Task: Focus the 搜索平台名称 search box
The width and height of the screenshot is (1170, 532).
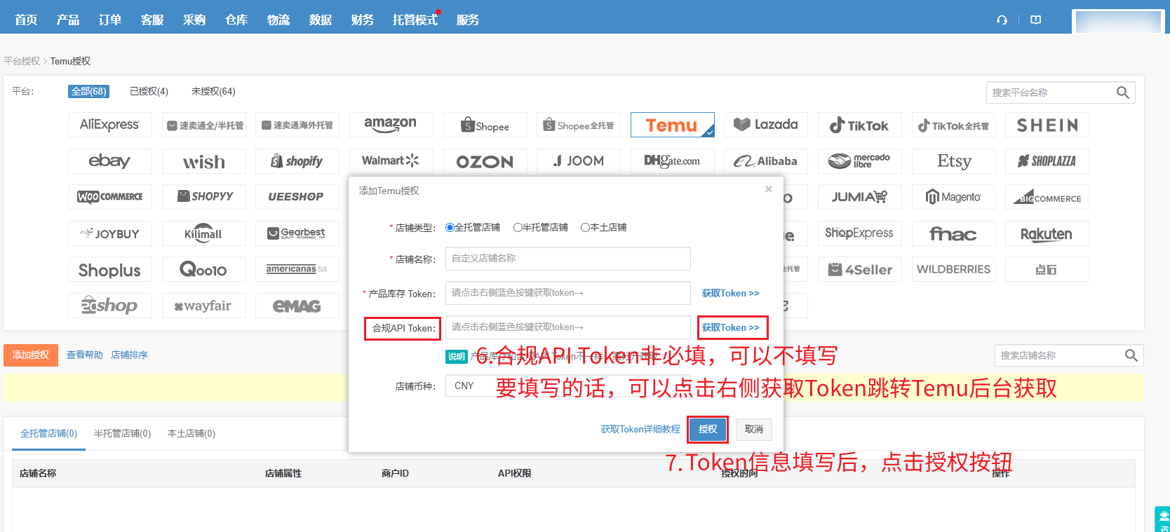Action: pyautogui.click(x=1049, y=93)
